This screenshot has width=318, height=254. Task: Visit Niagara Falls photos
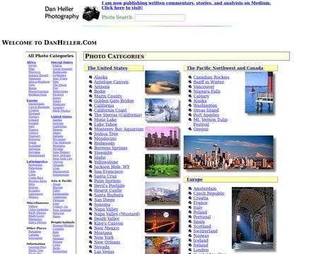pos(207,91)
